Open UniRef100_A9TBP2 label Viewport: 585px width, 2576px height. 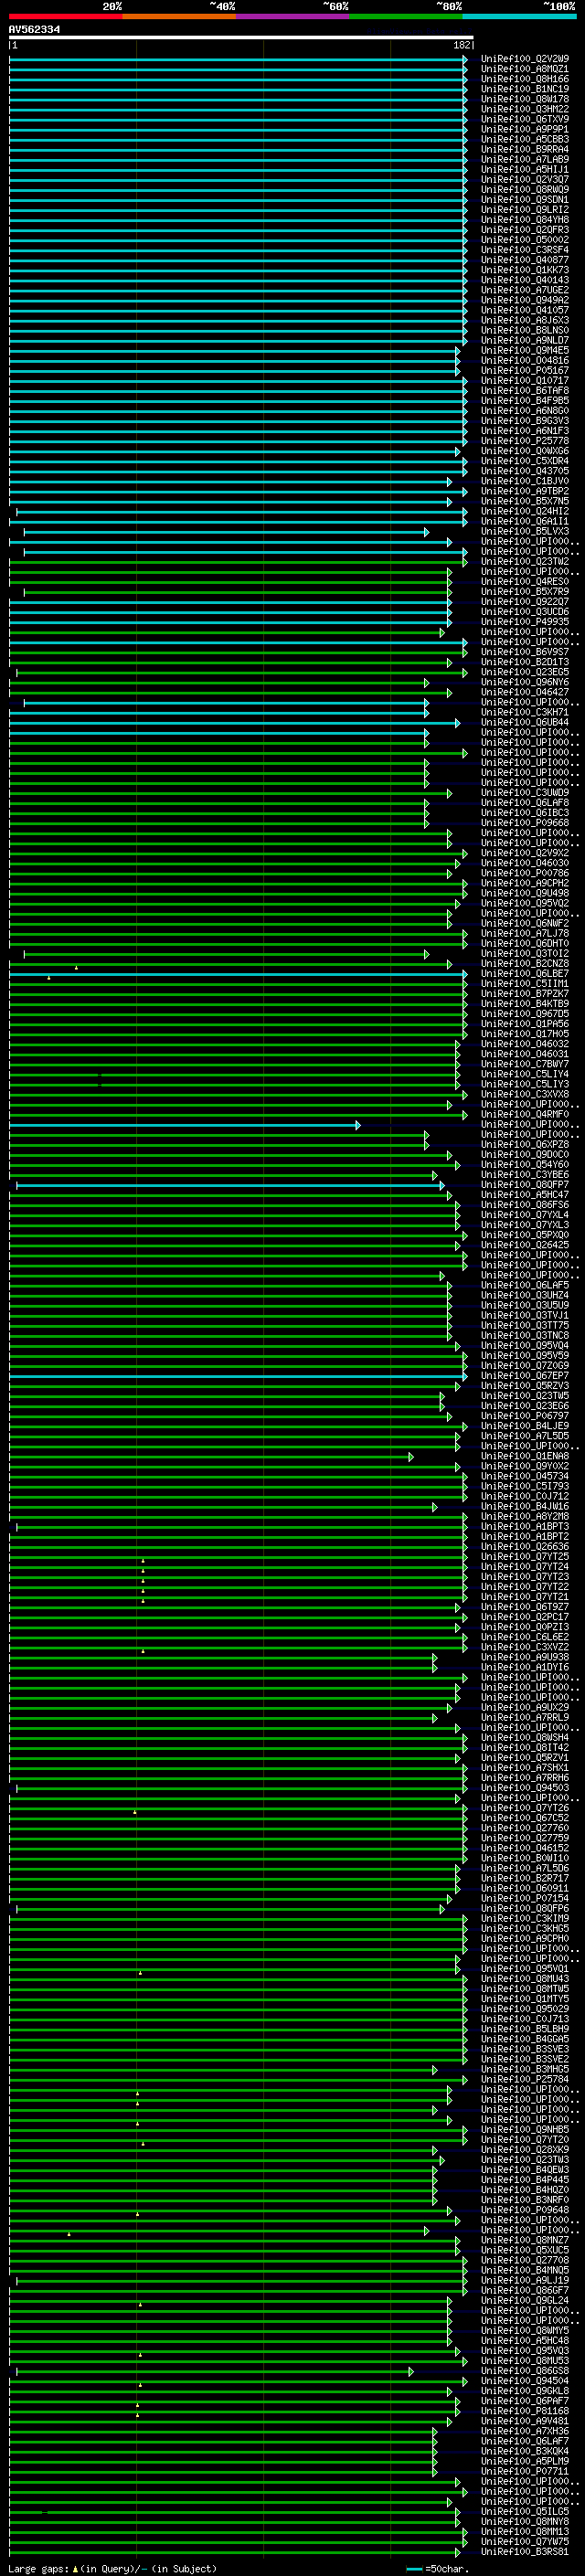(x=524, y=491)
